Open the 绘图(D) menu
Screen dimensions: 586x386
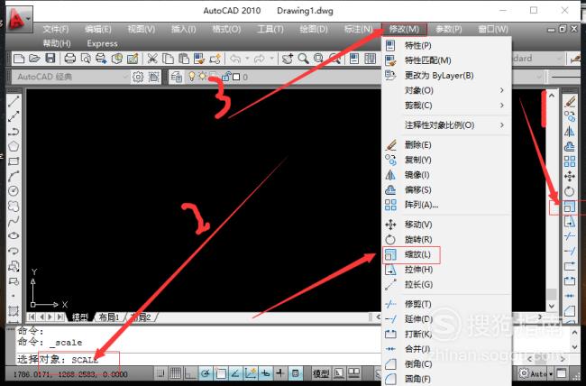point(314,29)
